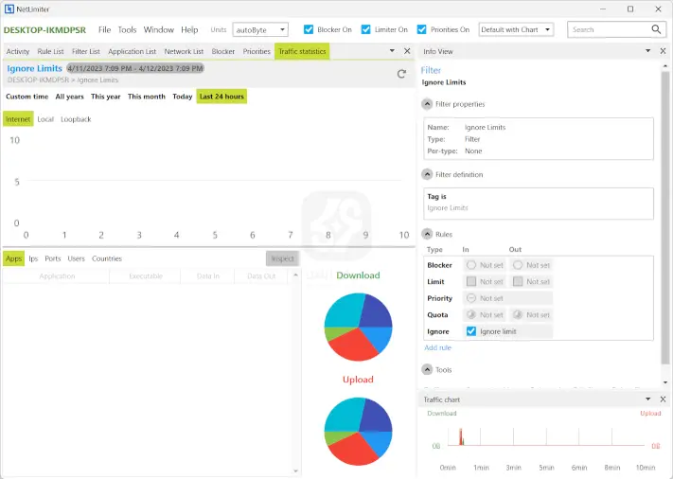
Task: Uncheck the Ignore limit checkbox
Action: point(471,331)
